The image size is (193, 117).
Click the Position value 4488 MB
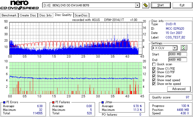(183, 110)
